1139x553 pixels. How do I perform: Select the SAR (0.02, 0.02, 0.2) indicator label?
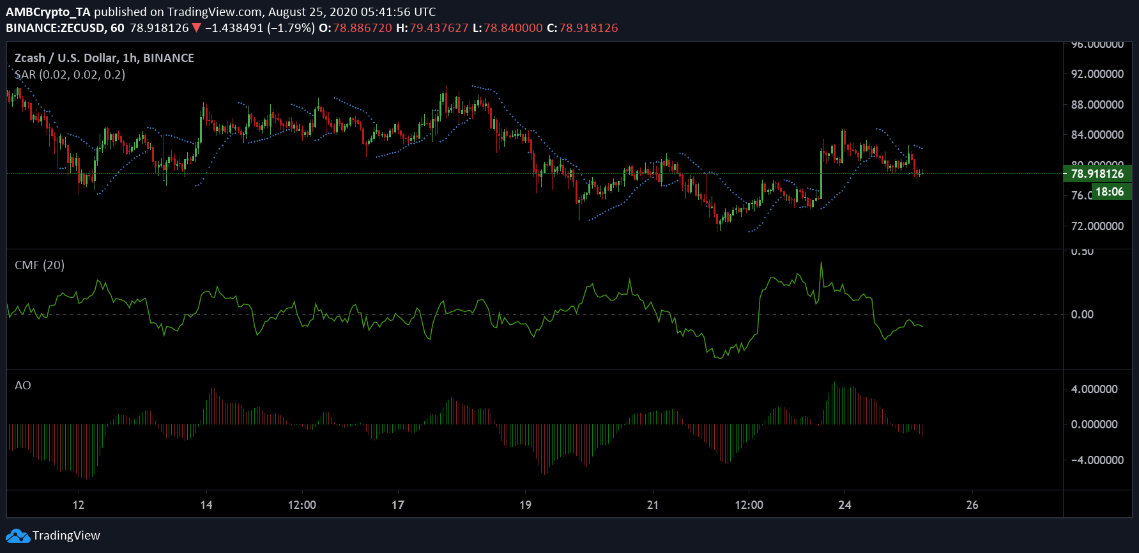70,75
